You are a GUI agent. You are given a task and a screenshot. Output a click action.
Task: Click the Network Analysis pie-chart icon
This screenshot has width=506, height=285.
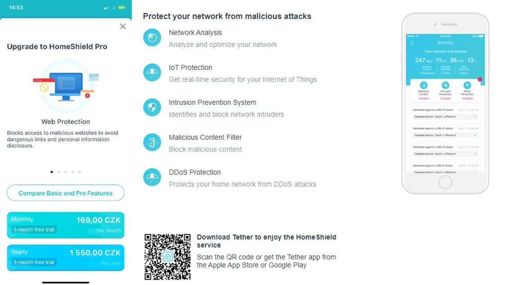pos(152,37)
